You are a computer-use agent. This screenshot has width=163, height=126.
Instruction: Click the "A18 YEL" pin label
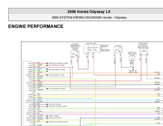point(36,96)
